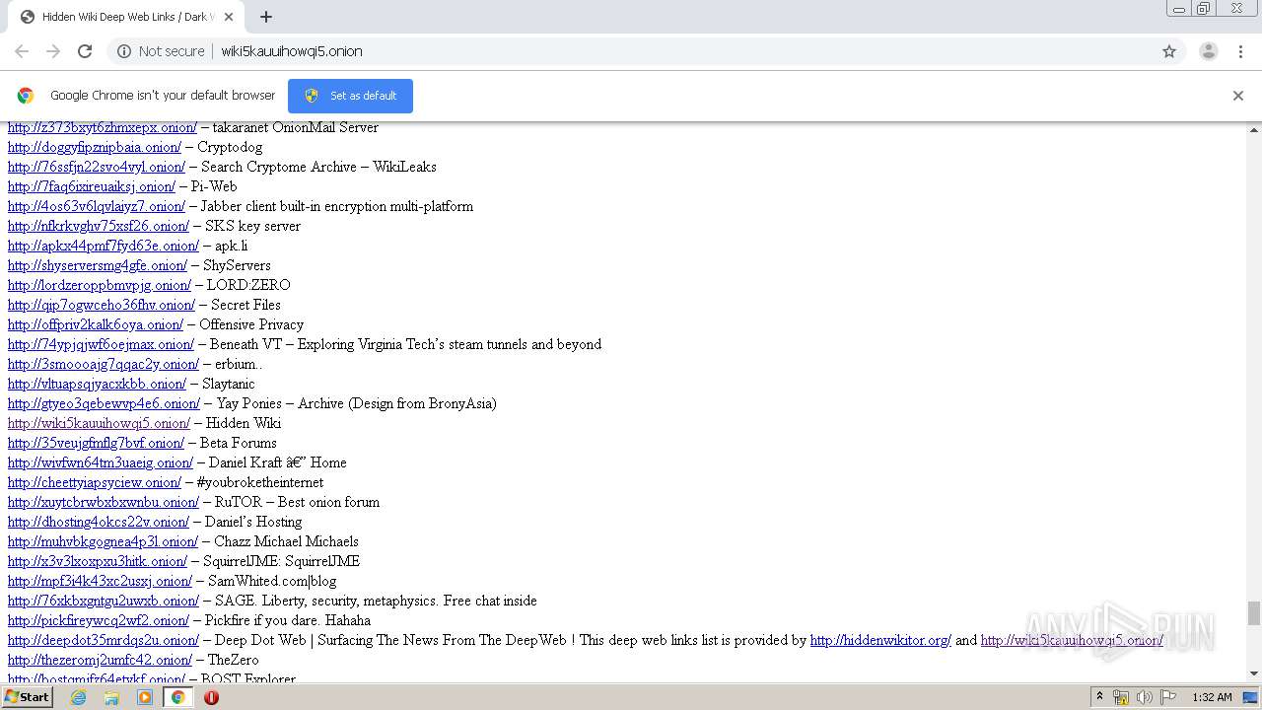The height and width of the screenshot is (710, 1262).
Task: Open the 76xkbxgntgu2uwxb.onion SAGE link
Action: coord(104,601)
